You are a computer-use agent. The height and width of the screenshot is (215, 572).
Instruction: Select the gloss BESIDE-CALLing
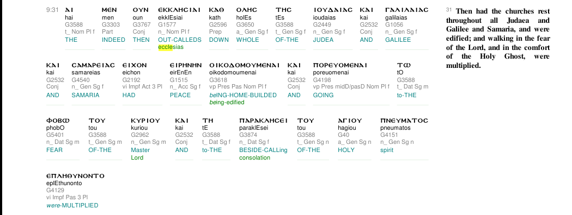click(263, 150)
